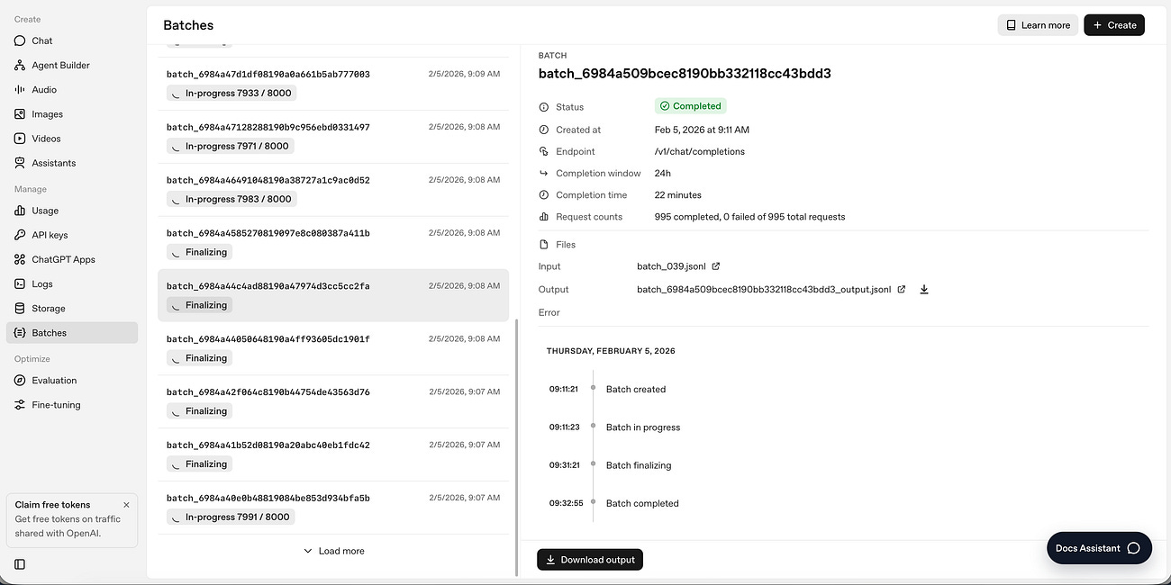
Task: Select batch_6984a40e0b48819084be853d934bfa5b row
Action: [333, 508]
